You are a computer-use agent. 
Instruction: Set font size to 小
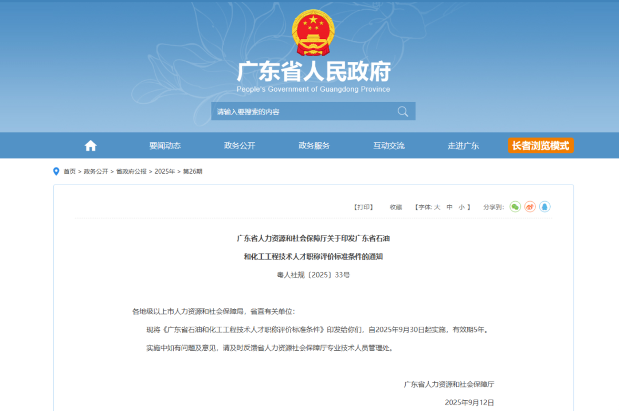(x=461, y=206)
